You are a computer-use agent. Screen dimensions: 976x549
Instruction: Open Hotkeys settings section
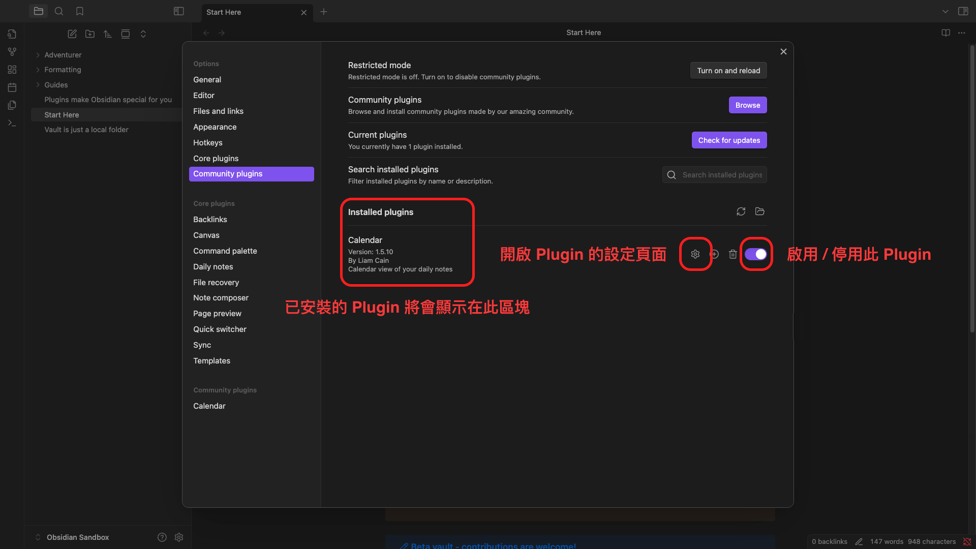(x=252, y=143)
